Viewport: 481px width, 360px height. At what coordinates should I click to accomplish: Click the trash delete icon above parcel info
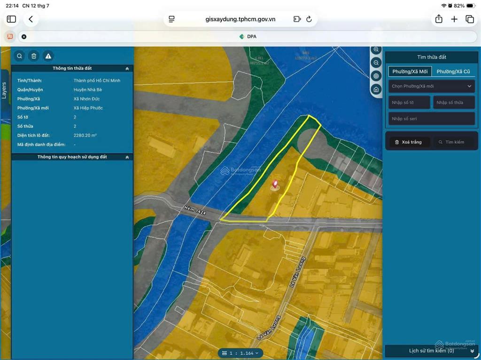(x=34, y=56)
